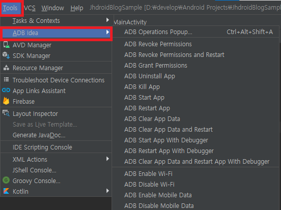Select ADB Disable Mobile Data

tap(195, 206)
